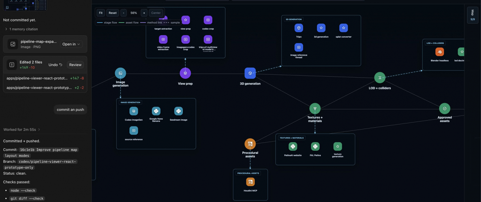Viewport: 481px width, 202px height.
Task: Open the texture generation star icon
Action: coord(338,147)
